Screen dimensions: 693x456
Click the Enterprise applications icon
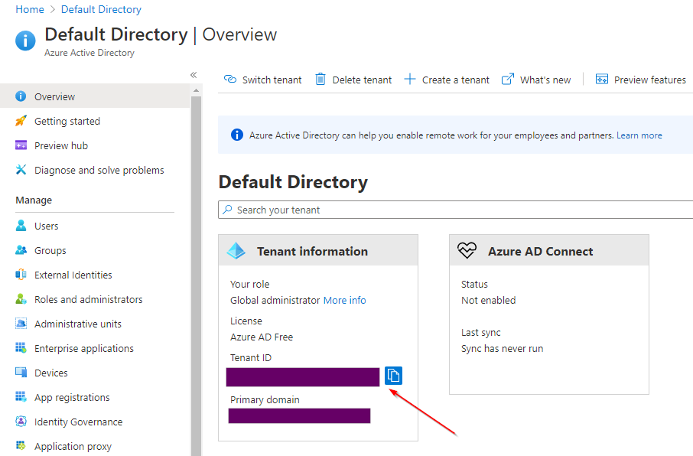(x=21, y=348)
